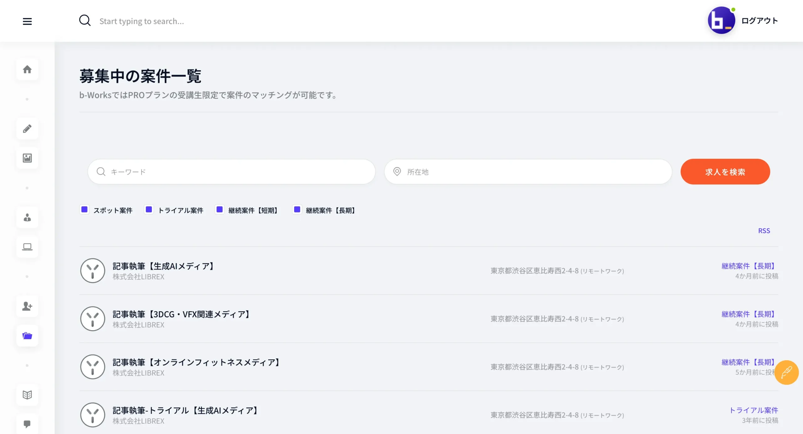Open the blue folder sidebar icon
Viewport: 803px width, 434px height.
27,336
